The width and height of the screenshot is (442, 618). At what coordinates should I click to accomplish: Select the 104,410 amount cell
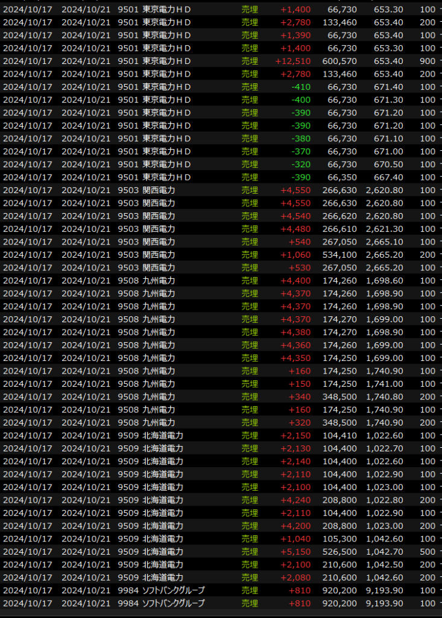(x=341, y=435)
